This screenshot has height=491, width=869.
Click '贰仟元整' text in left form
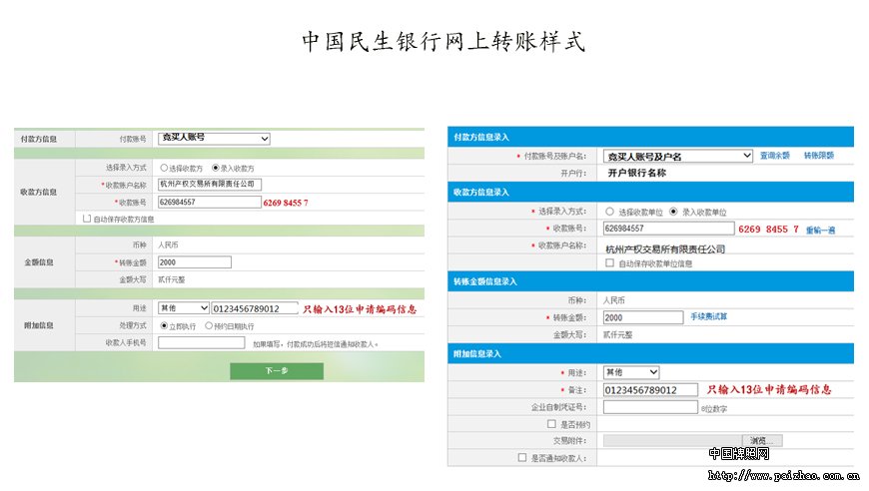coord(171,279)
